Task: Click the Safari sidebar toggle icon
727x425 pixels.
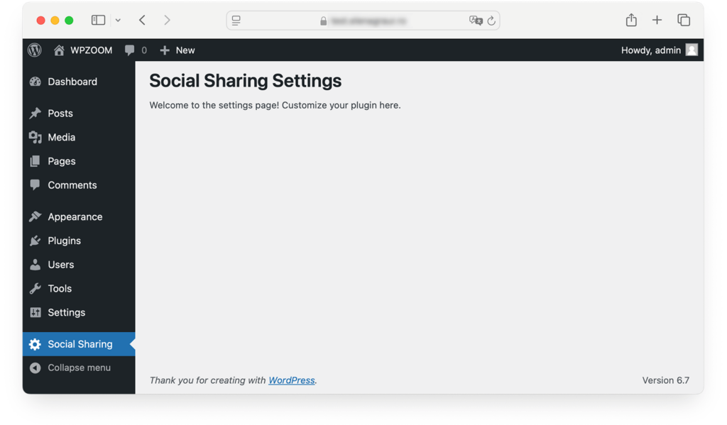Action: pyautogui.click(x=98, y=20)
